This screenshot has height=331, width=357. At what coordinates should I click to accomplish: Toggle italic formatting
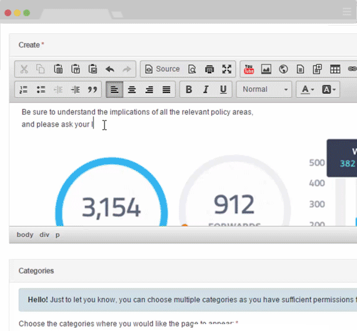206,90
